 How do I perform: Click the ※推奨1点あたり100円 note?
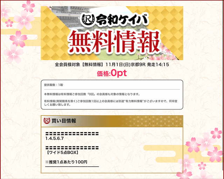point(66,162)
